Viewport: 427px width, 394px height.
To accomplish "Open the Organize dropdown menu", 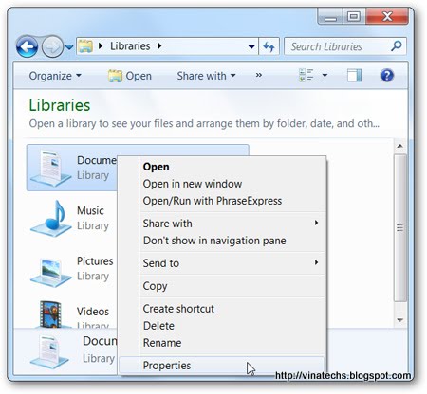I will [x=55, y=76].
